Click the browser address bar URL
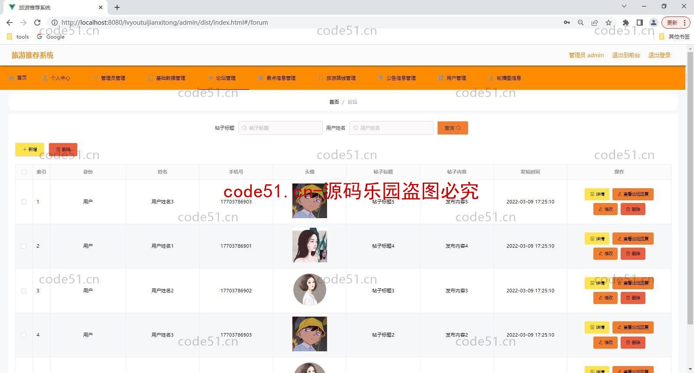Image resolution: width=694 pixels, height=373 pixels. pos(165,23)
